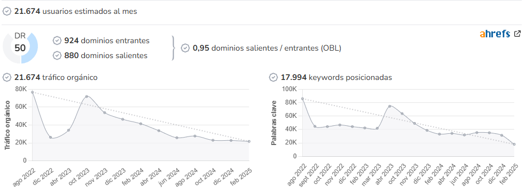Click 80K label on traffic chart axis

click(21, 89)
